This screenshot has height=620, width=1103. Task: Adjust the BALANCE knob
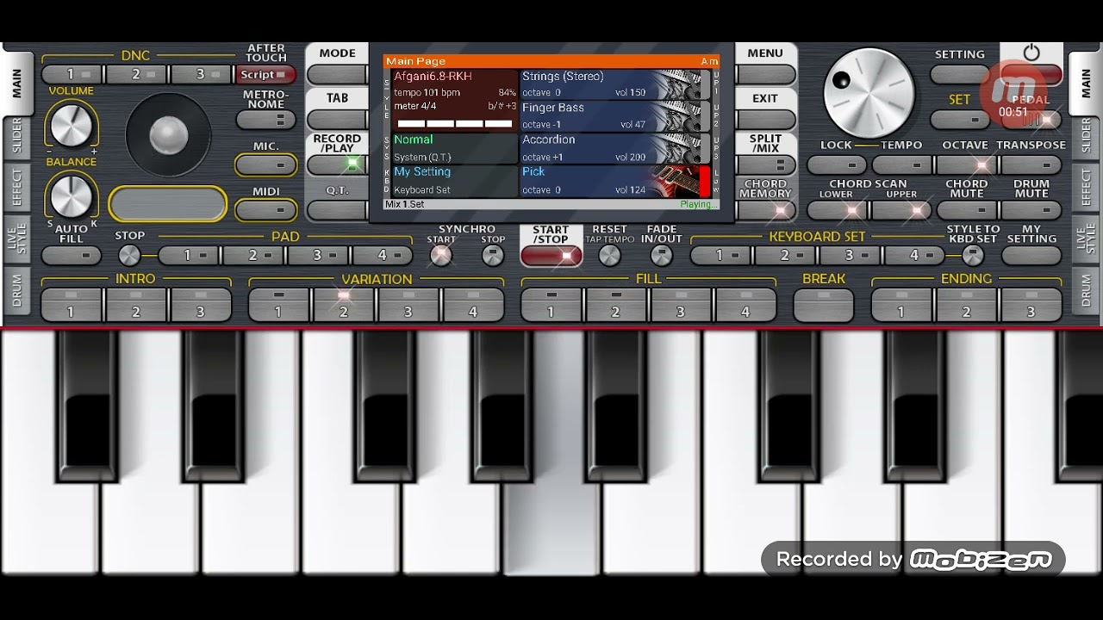(71, 196)
